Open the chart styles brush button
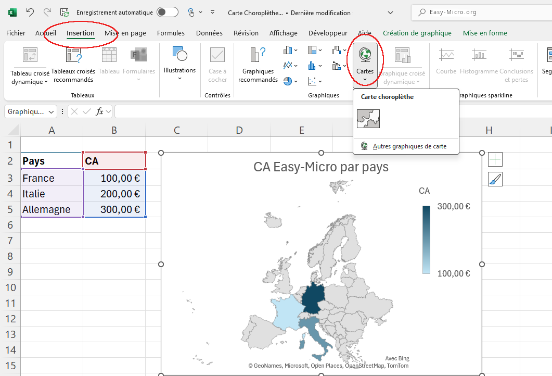This screenshot has height=376, width=552. point(495,179)
